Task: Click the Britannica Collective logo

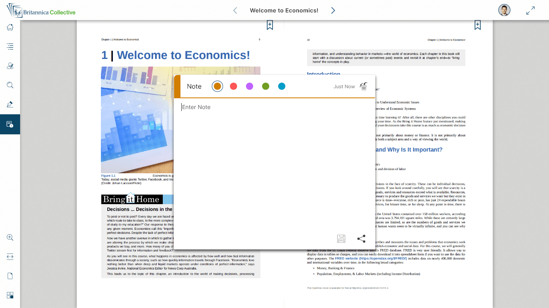Action: click(x=41, y=10)
